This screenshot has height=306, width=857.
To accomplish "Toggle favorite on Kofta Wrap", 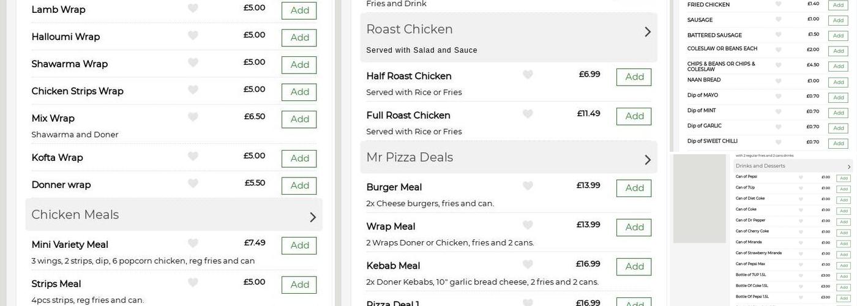I will (193, 156).
